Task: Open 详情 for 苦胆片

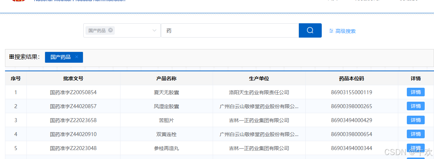Action: pos(416,120)
